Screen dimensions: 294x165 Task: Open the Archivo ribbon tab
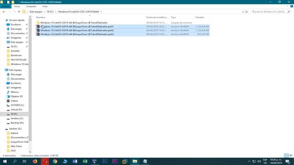click(x=6, y=6)
